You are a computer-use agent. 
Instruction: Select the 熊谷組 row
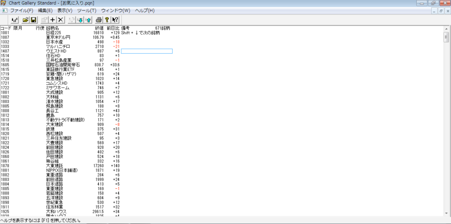[x=60, y=162]
